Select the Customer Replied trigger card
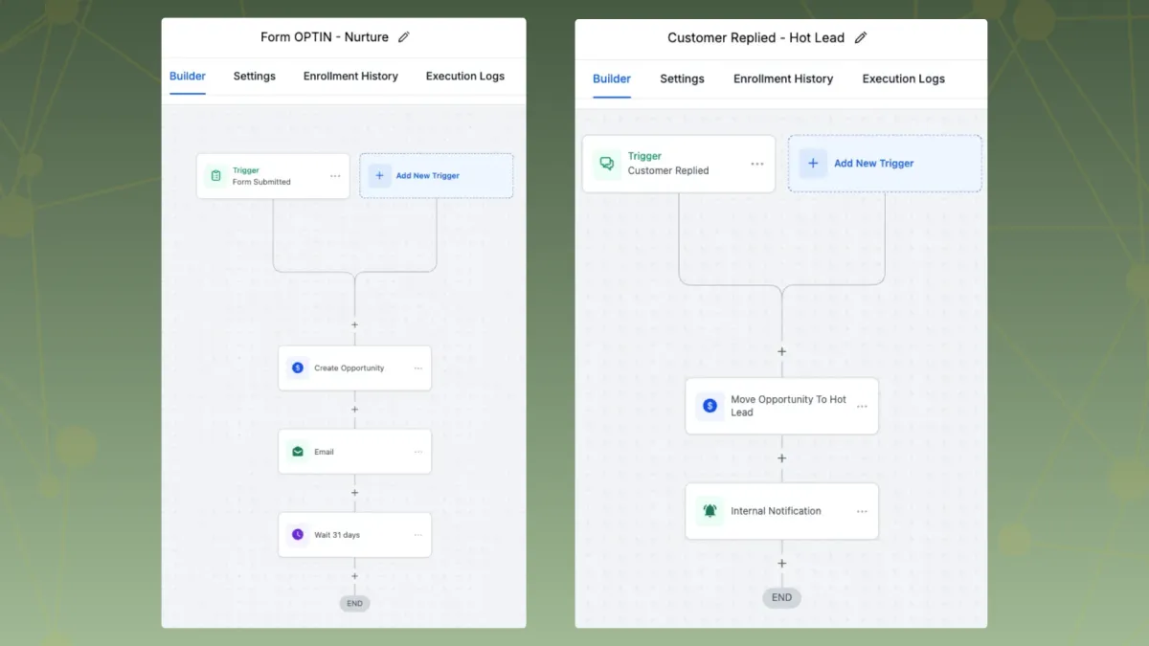 (x=679, y=164)
